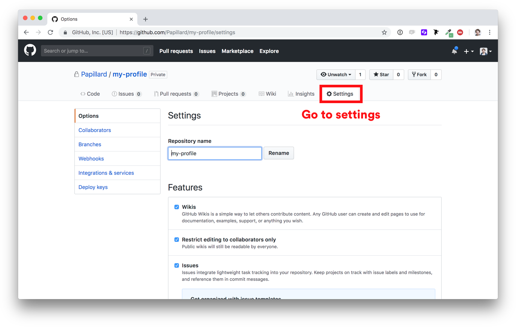Screen dimensions: 516x327
Task: Click Issues in top navigation bar
Action: pos(207,51)
